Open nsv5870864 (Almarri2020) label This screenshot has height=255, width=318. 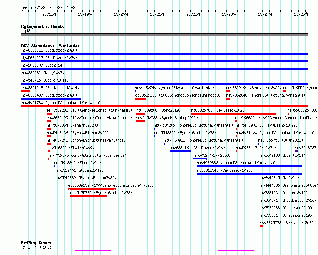tap(72, 125)
